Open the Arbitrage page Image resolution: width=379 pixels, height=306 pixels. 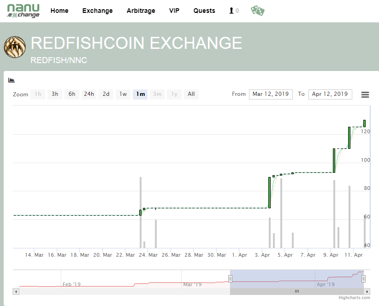pyautogui.click(x=141, y=11)
